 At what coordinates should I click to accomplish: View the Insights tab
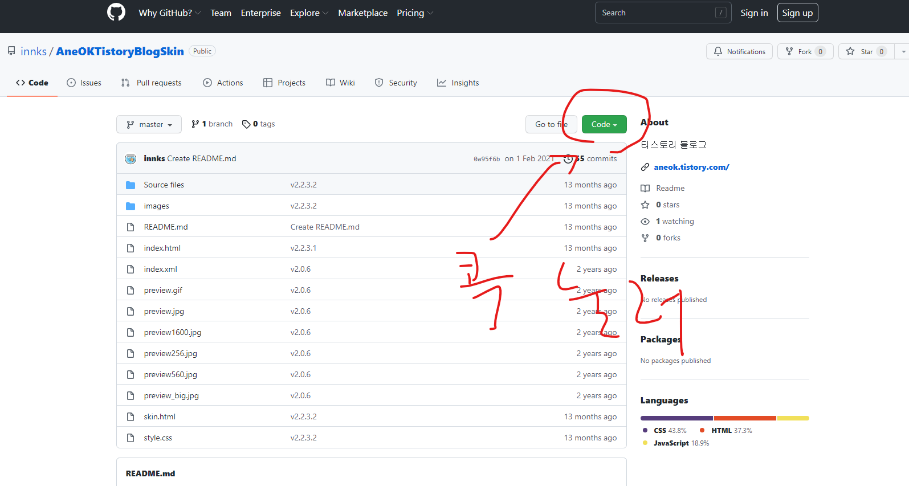coord(458,83)
